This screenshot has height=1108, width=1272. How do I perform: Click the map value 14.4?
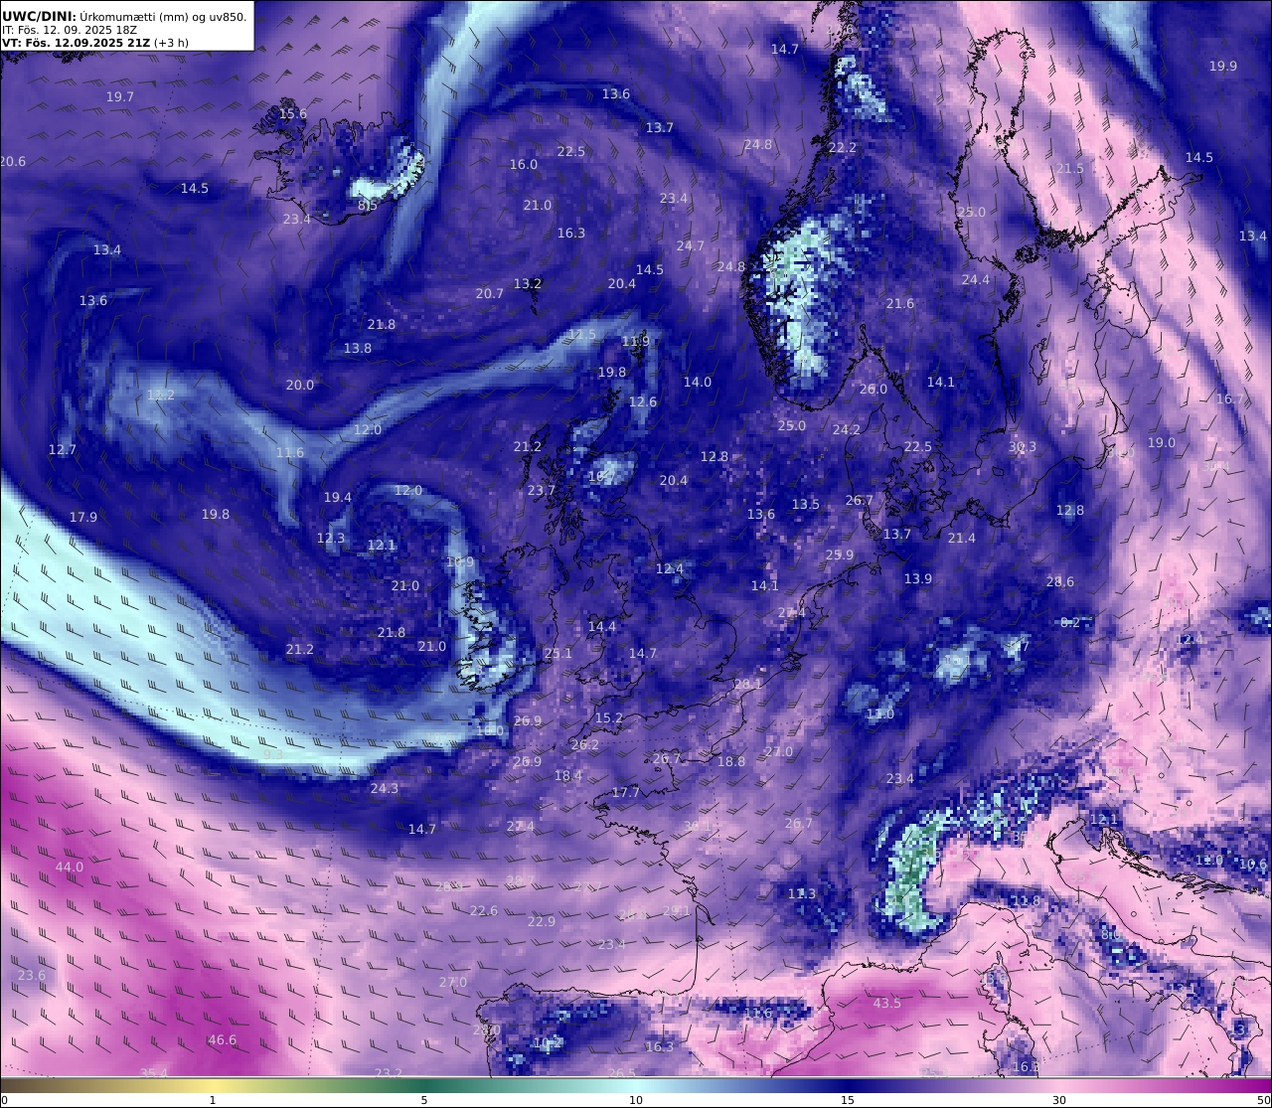[602, 627]
